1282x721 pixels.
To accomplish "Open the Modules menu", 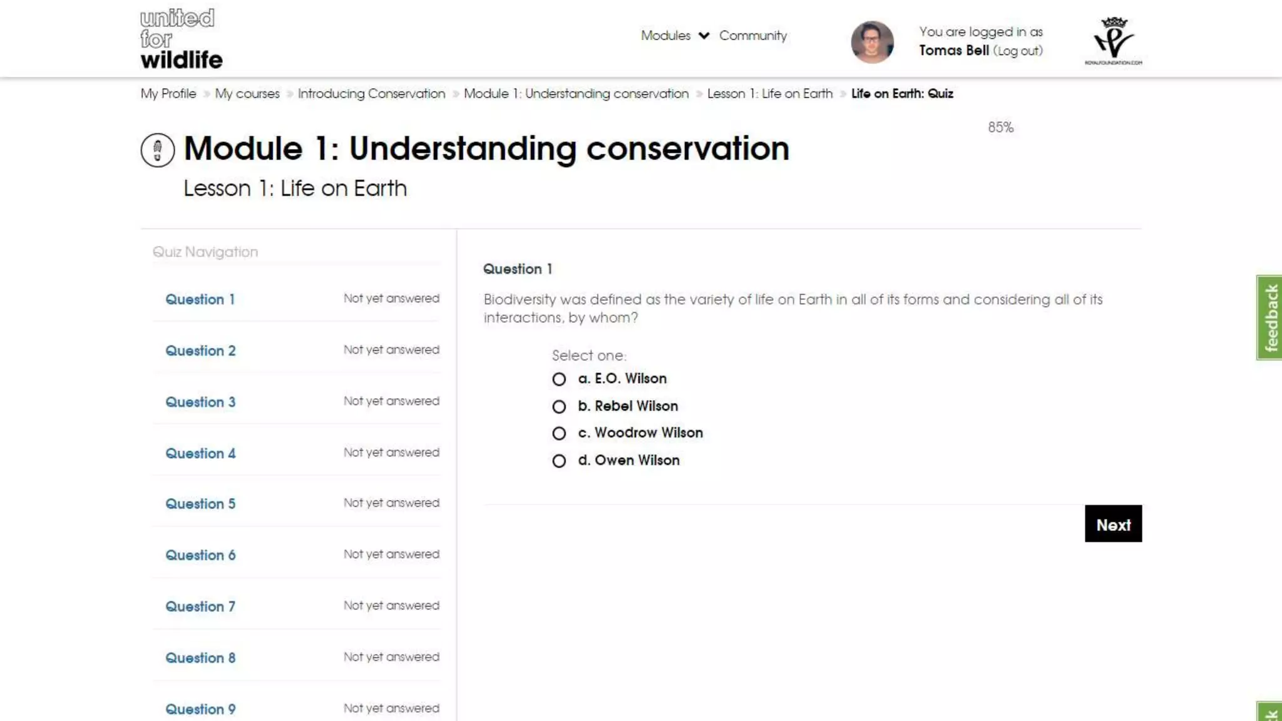I will click(665, 36).
